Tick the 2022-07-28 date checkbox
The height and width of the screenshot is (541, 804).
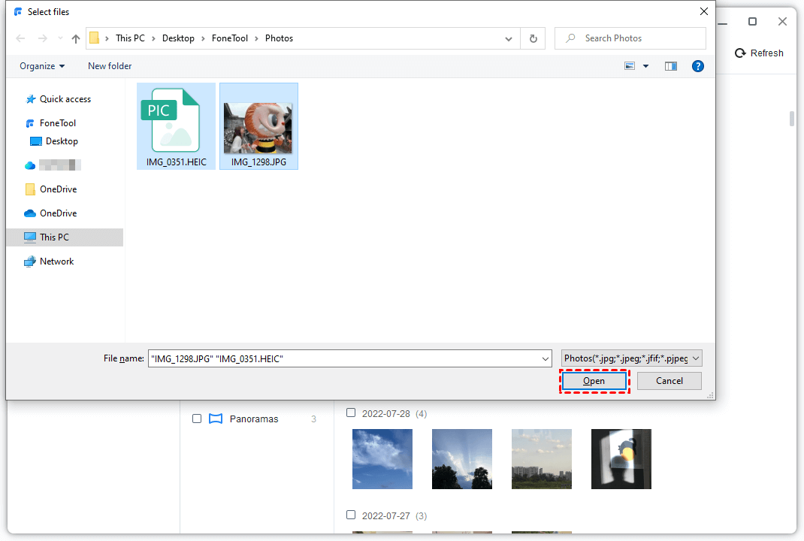coord(351,413)
